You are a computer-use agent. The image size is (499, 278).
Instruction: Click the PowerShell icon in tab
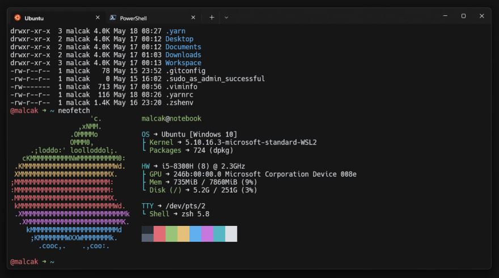coord(113,18)
